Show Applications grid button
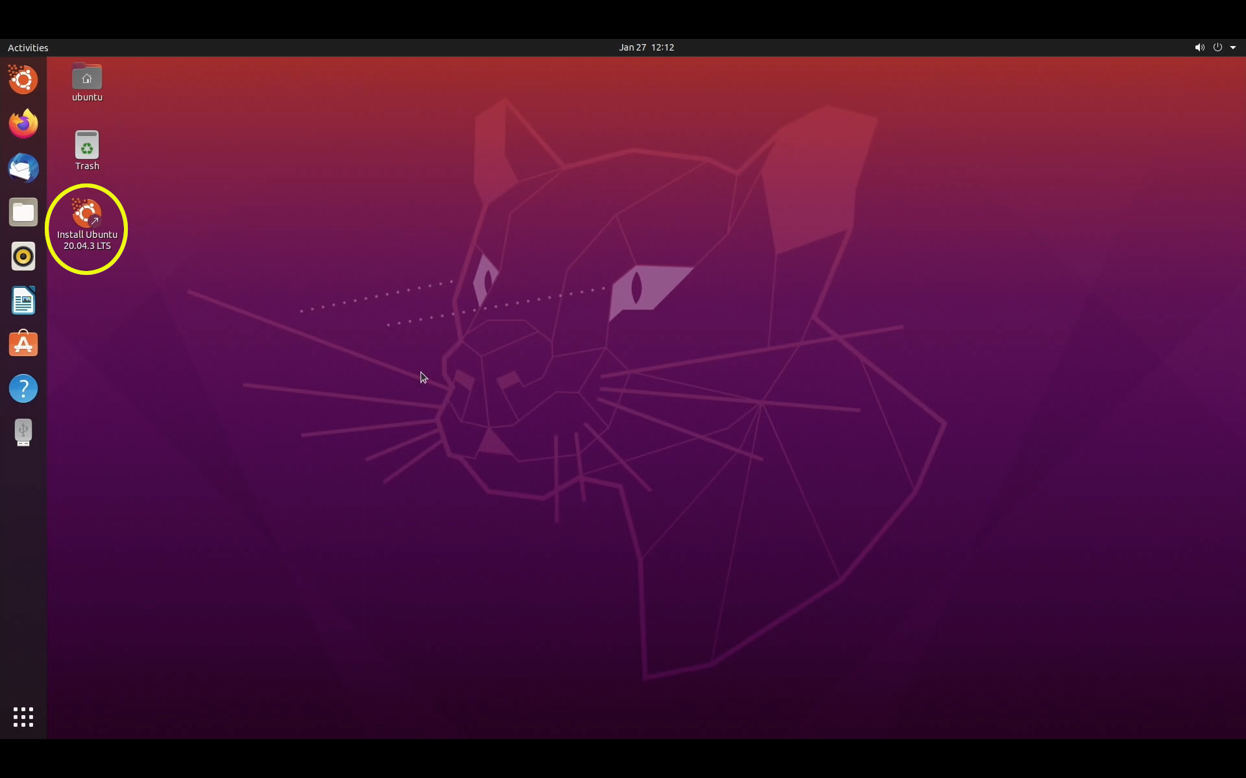The image size is (1246, 778). click(23, 717)
